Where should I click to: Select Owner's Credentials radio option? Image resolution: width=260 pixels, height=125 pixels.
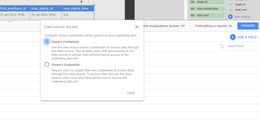coord(47,41)
